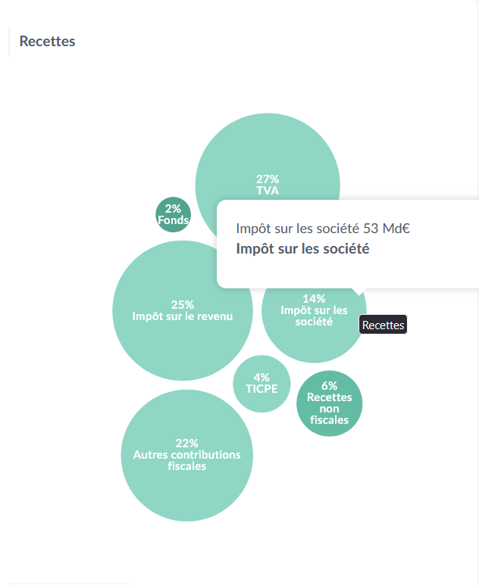Click the 4% percentage label
The height and width of the screenshot is (585, 479).
click(261, 377)
